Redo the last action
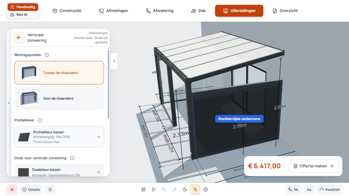This screenshot has height=196, width=349. [174, 189]
